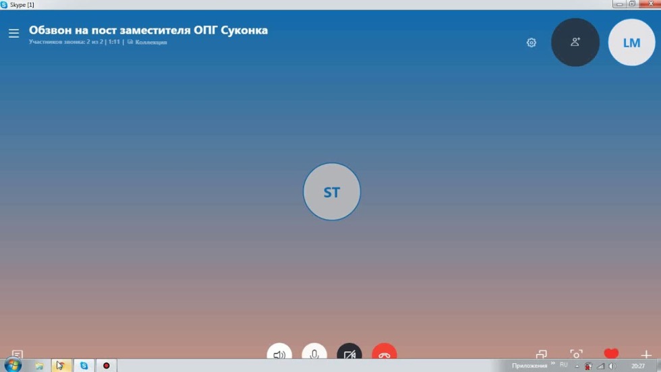The image size is (661, 372).
Task: Mute the microphone
Action: pos(314,352)
